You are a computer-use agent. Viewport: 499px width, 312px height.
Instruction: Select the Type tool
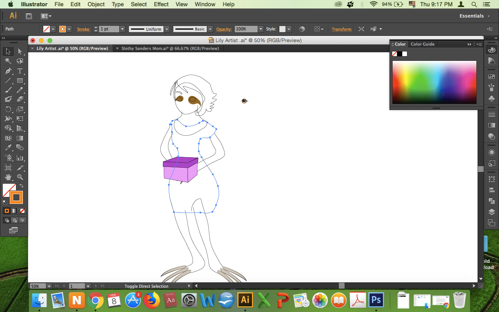click(x=20, y=71)
